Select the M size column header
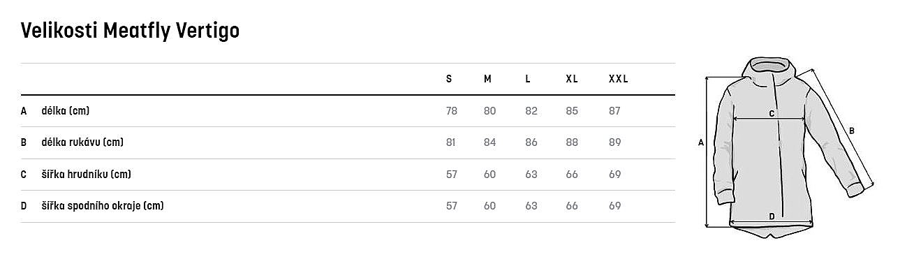The width and height of the screenshot is (914, 280). click(x=487, y=79)
